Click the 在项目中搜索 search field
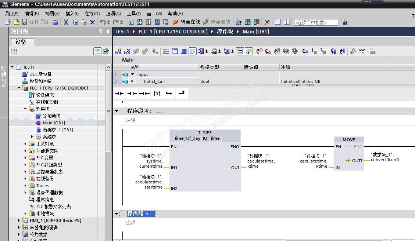Screen dimensions: 415x241 (316, 22)
